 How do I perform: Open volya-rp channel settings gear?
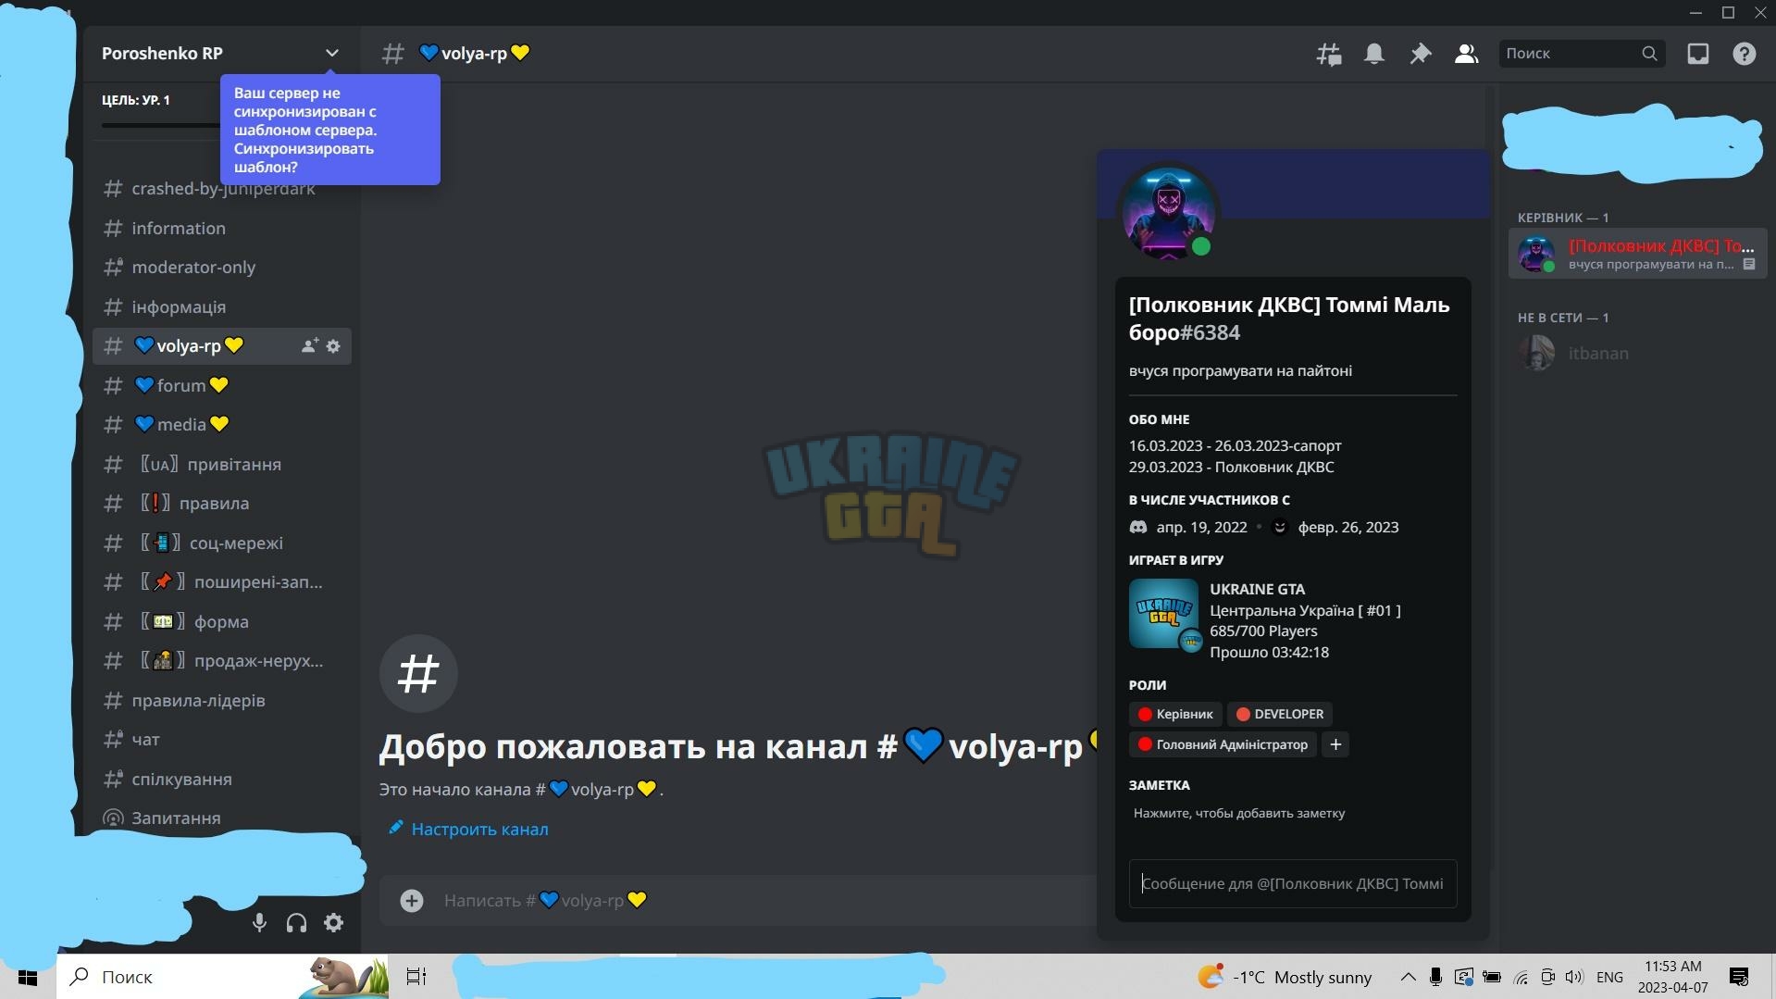pyautogui.click(x=333, y=345)
